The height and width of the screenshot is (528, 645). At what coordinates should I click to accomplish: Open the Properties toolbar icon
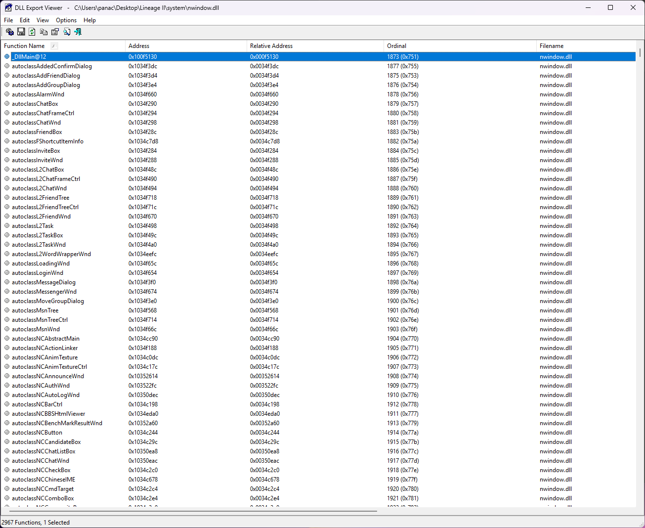[x=55, y=32]
